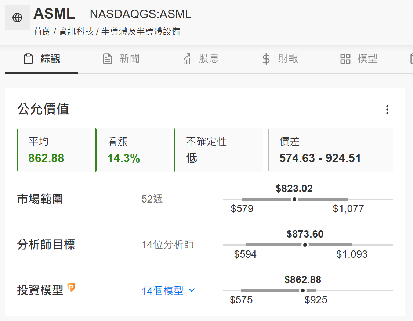Click the $575 model low value

point(241,300)
